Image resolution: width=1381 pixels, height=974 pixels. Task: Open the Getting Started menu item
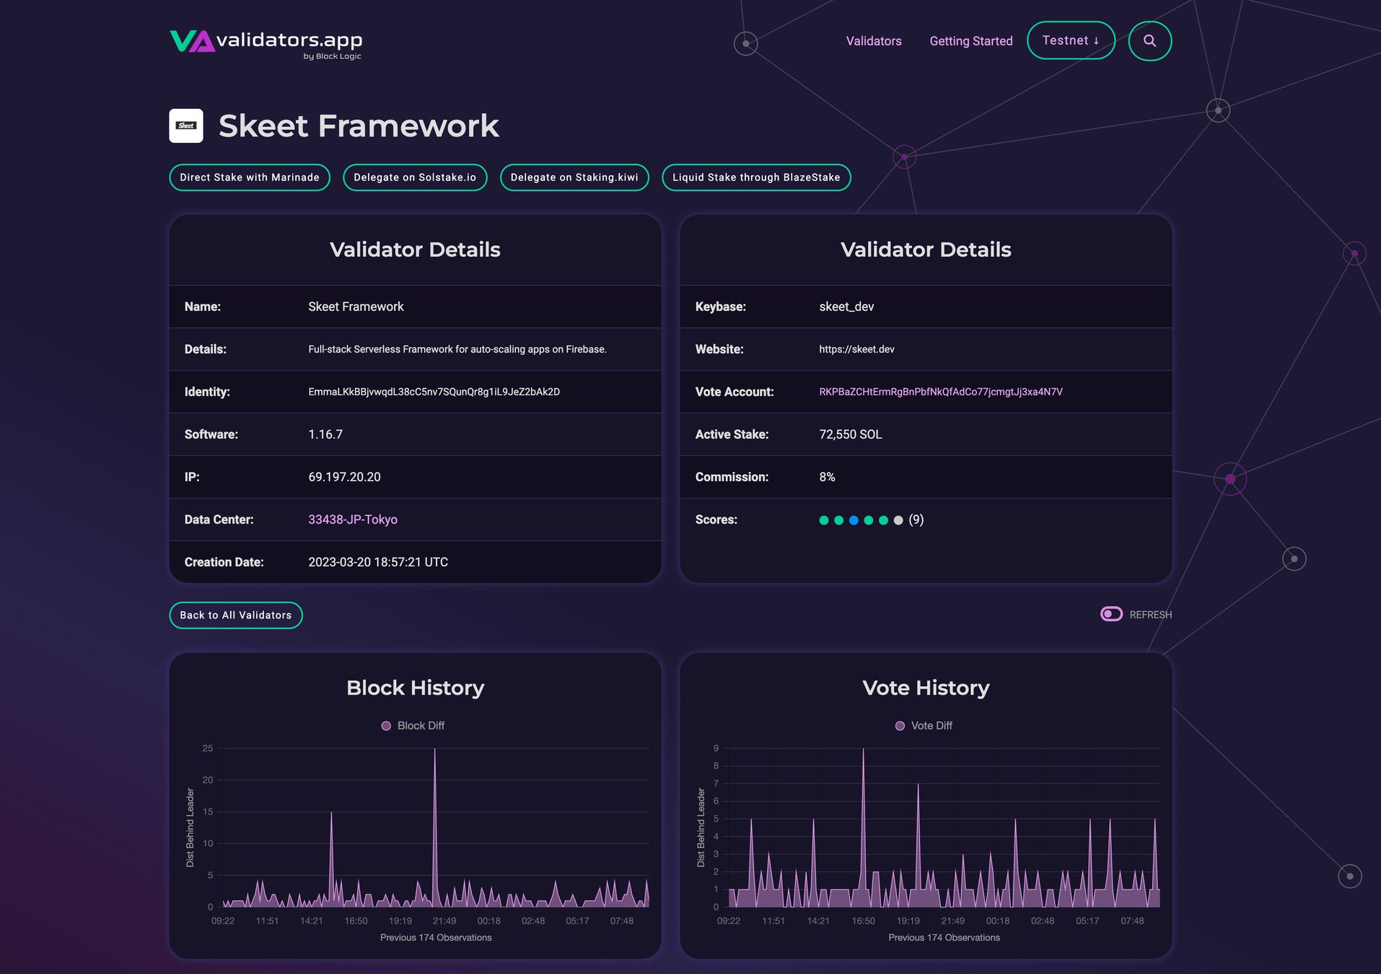coord(970,41)
